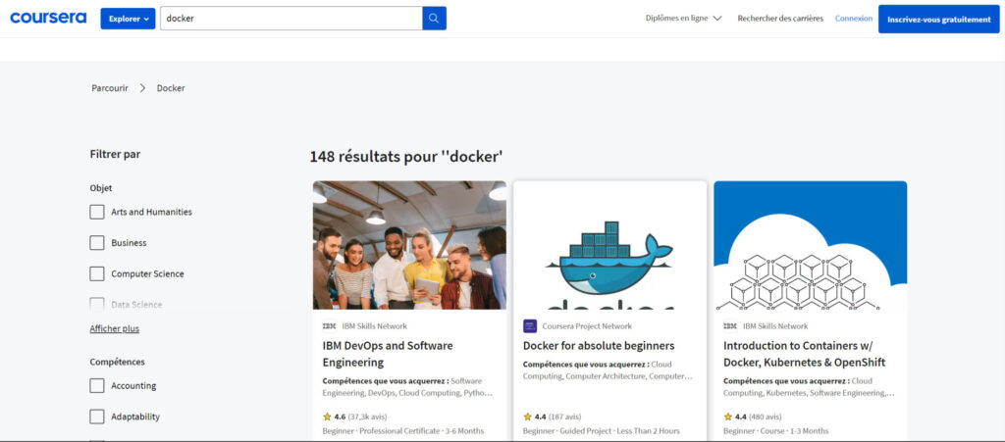Open the Docker whale course thumbnail
The height and width of the screenshot is (442, 1005).
(609, 245)
